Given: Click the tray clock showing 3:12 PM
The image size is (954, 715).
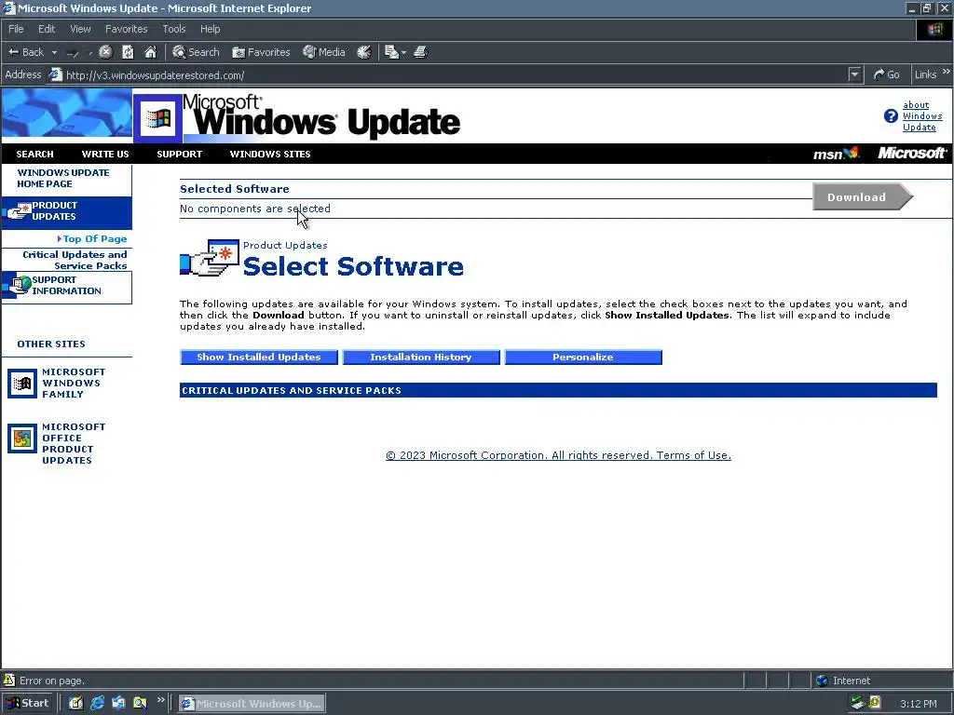Looking at the screenshot, I should [918, 704].
